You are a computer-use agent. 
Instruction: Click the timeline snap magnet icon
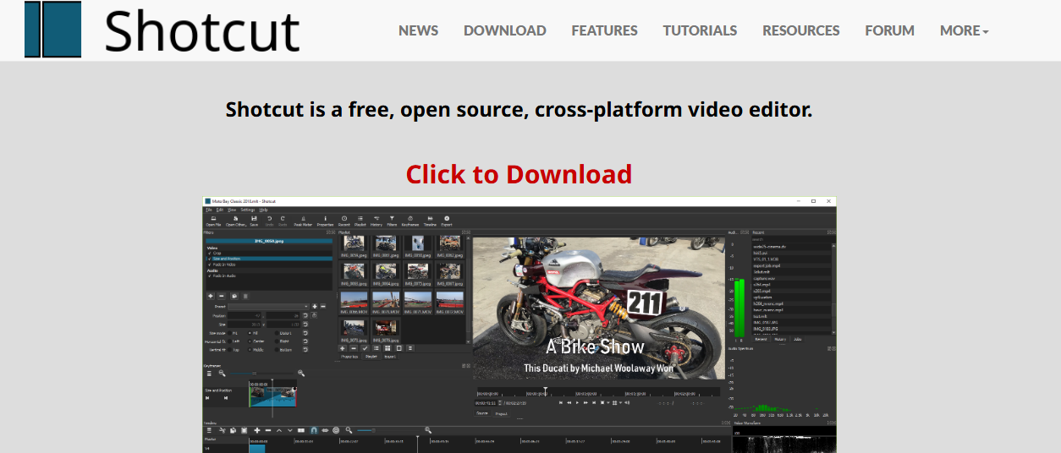point(314,430)
